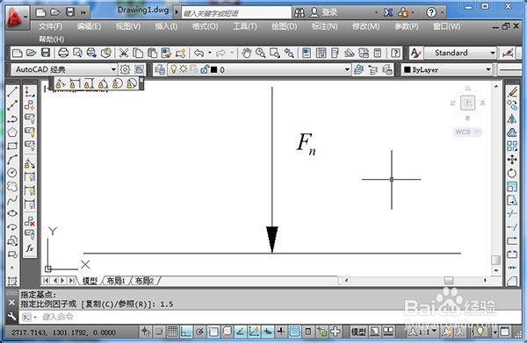Select the Mirror modify tool
This screenshot has height=343, width=527.
(x=512, y=118)
